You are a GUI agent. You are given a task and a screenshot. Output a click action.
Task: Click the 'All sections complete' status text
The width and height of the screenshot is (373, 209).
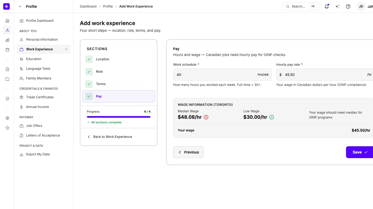pyautogui.click(x=106, y=122)
